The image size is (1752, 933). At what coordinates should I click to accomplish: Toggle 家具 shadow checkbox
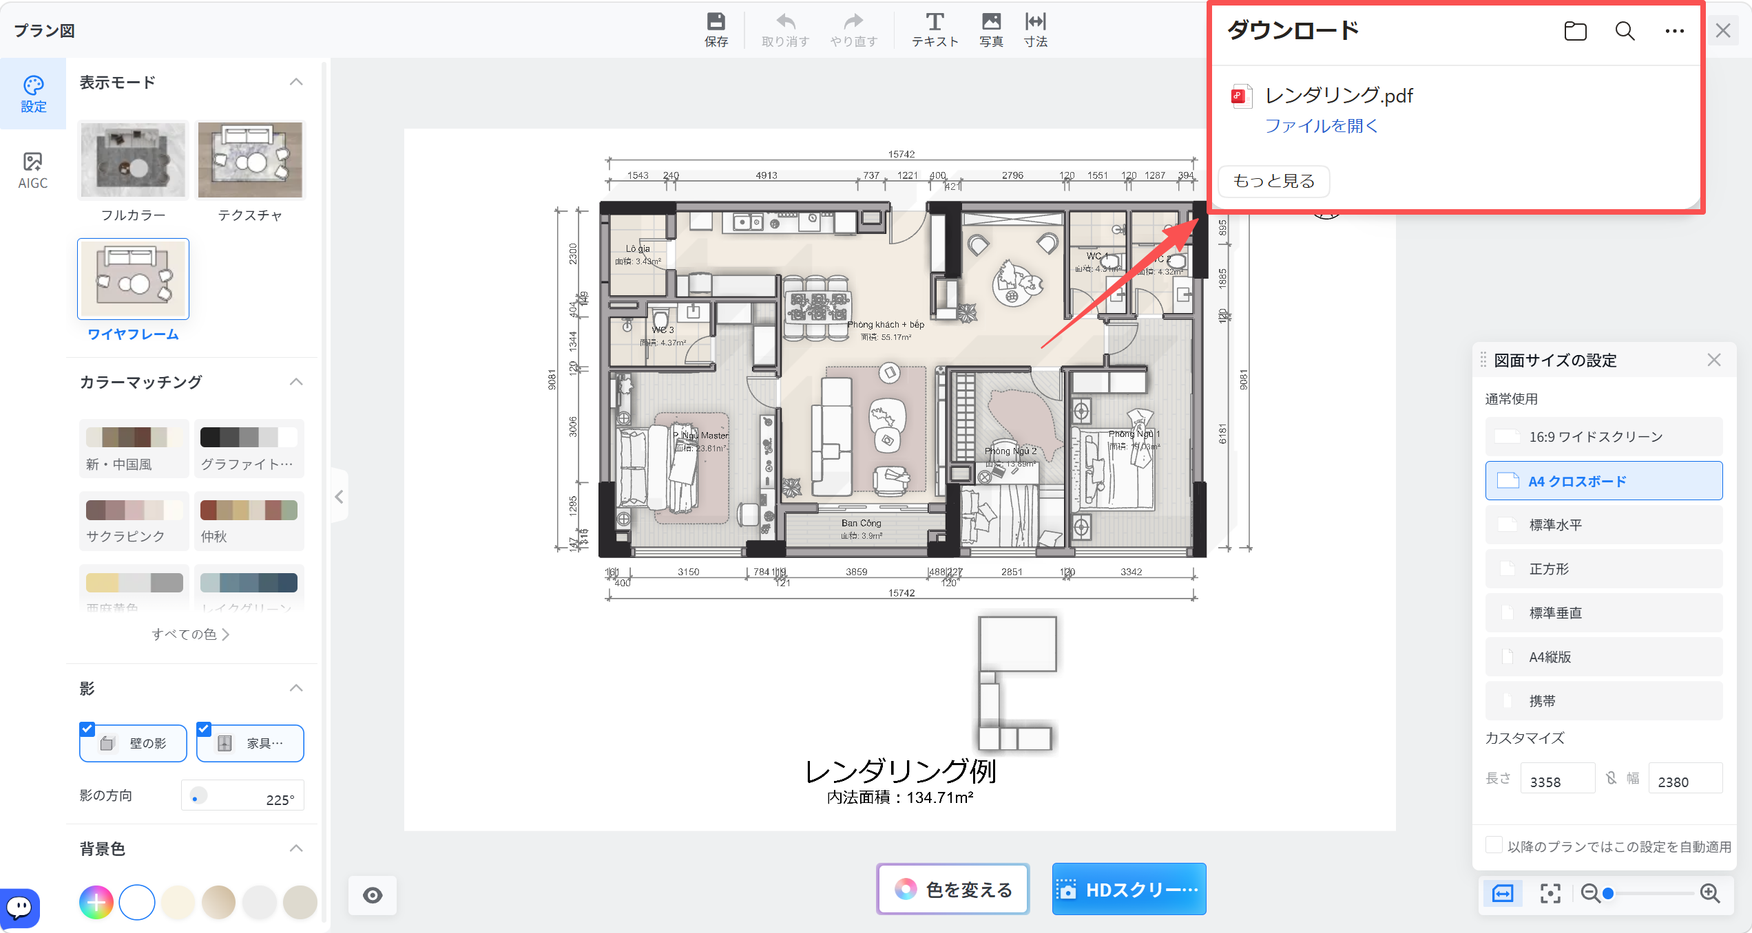tap(204, 729)
